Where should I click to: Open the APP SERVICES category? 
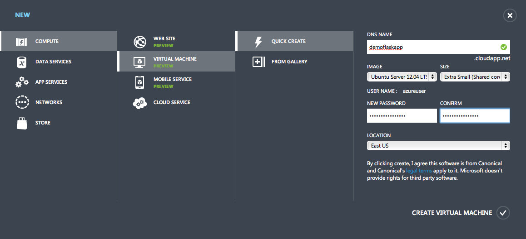tap(51, 82)
